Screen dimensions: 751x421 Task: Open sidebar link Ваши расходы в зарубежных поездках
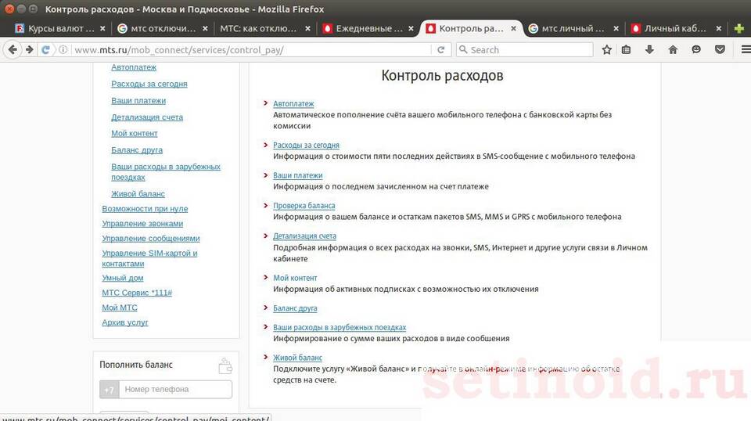coord(166,172)
